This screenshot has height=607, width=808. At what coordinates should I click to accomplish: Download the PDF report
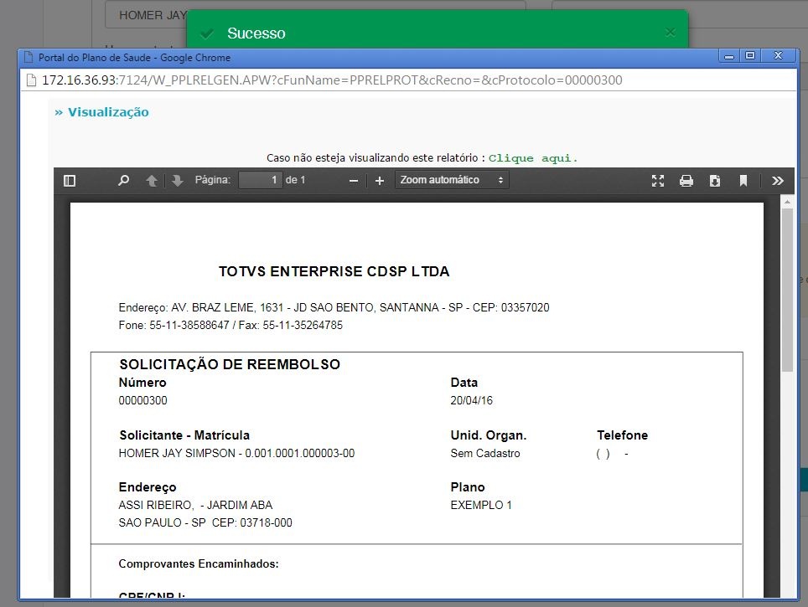[715, 181]
